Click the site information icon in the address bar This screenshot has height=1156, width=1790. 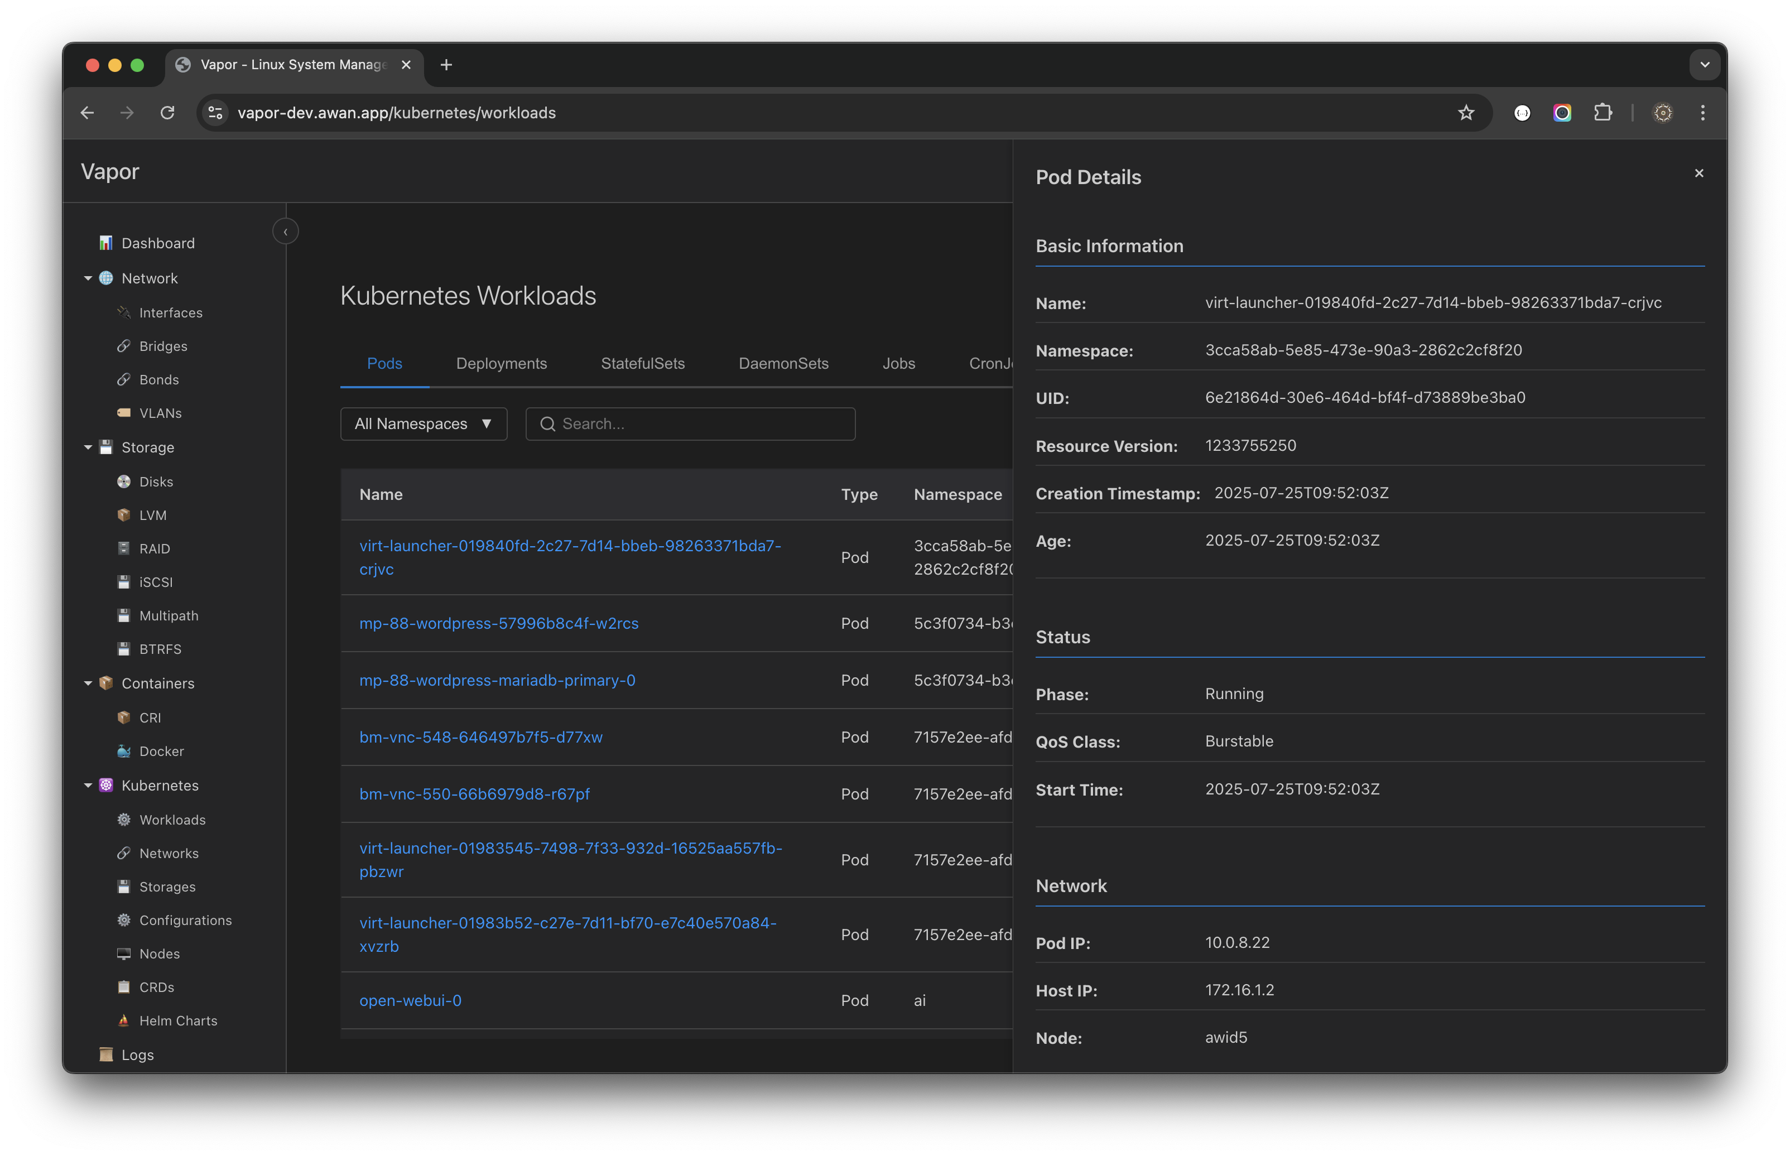tap(215, 113)
